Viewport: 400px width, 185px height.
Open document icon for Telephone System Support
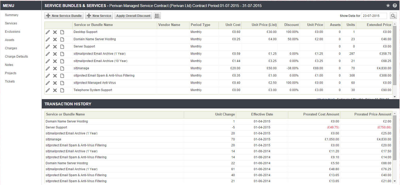coord(62,90)
